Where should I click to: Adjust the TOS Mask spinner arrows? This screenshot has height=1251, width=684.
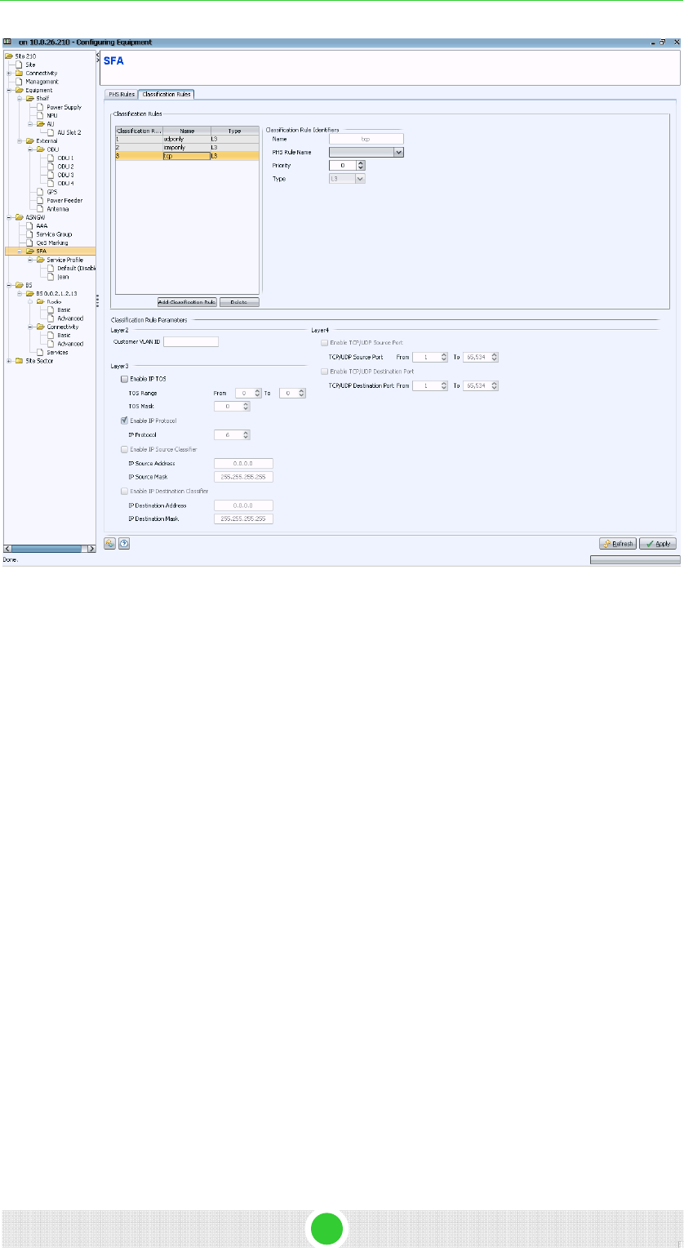(246, 406)
